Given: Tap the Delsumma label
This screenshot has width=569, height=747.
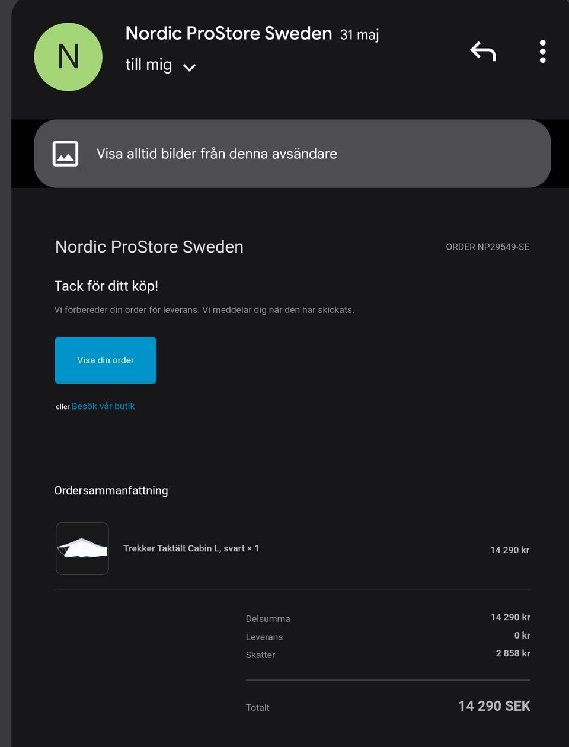Looking at the screenshot, I should pos(268,618).
